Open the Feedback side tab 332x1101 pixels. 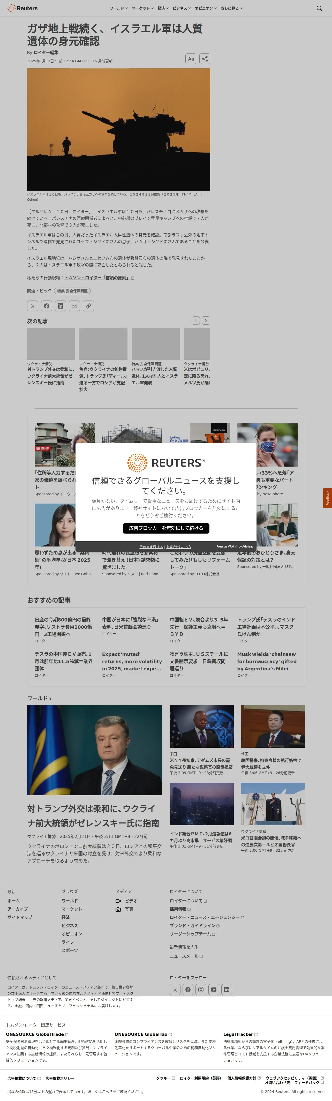point(327,498)
